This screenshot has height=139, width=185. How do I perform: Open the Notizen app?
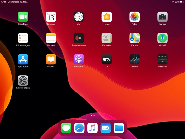51,38
